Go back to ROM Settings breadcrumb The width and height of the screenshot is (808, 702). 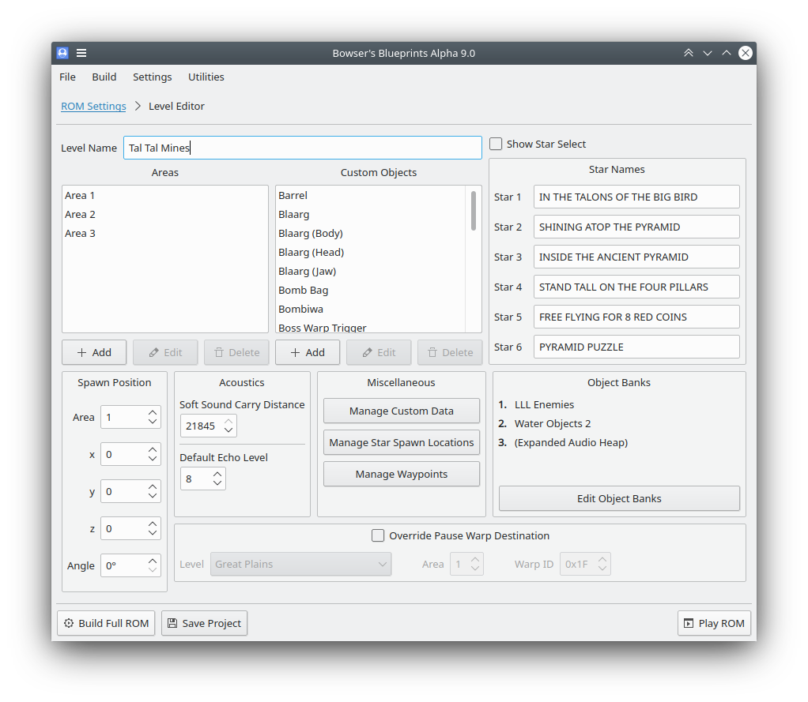[x=93, y=106]
